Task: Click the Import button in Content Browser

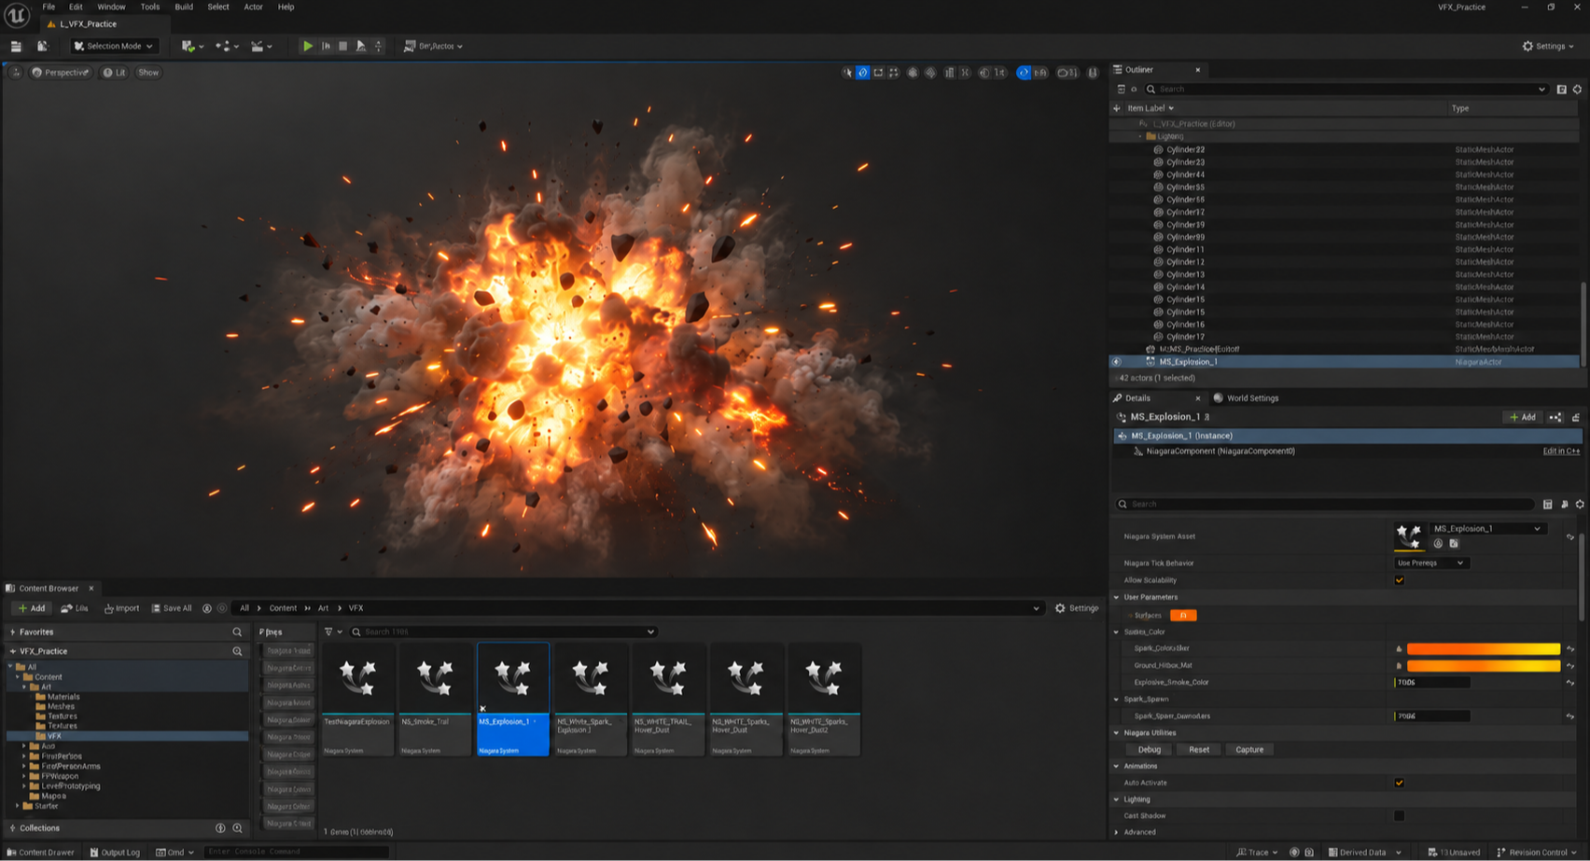Action: [121, 608]
